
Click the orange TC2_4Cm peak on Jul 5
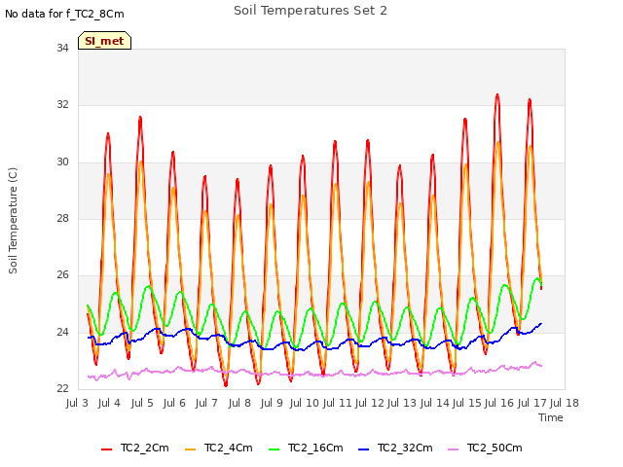[x=141, y=162]
